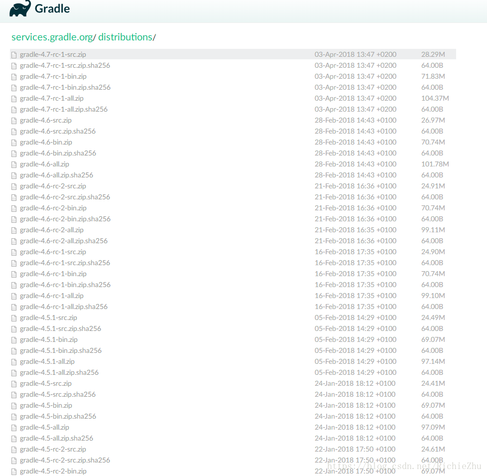Download gradle-4.6-rc-1-src.zip

click(53, 252)
